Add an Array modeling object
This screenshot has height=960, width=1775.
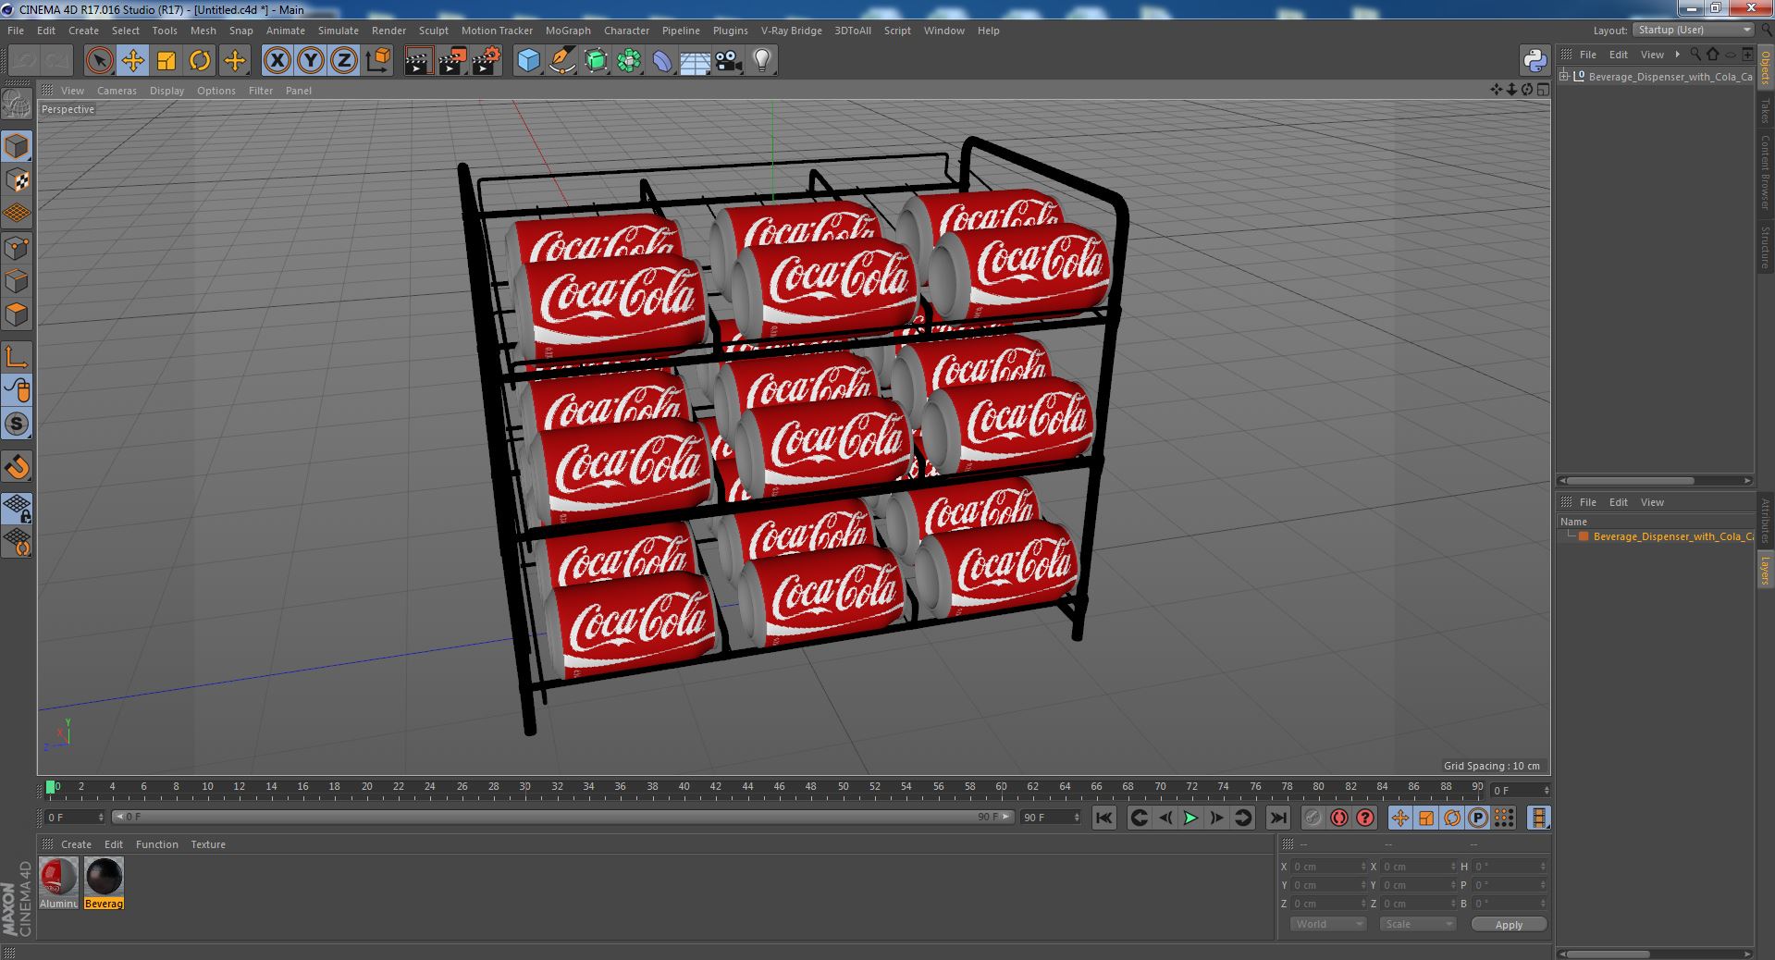pyautogui.click(x=629, y=61)
